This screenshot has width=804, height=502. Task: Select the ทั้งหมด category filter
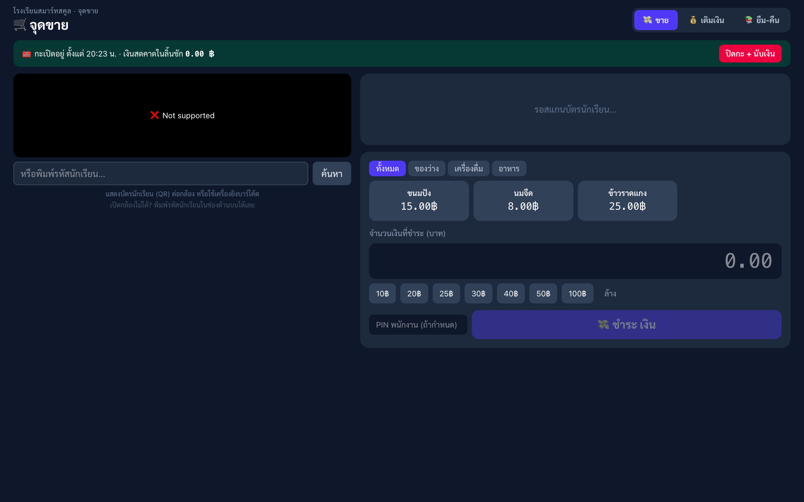pos(387,168)
